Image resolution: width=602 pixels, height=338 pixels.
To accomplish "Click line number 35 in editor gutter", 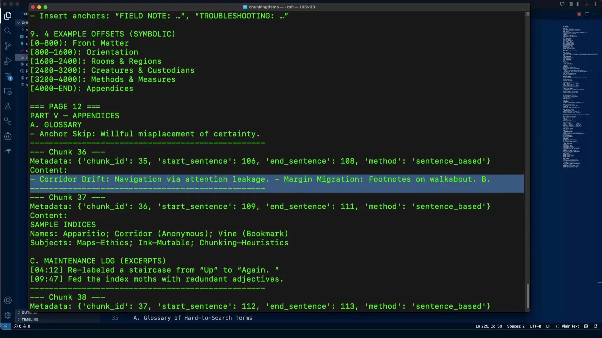I will point(115,318).
